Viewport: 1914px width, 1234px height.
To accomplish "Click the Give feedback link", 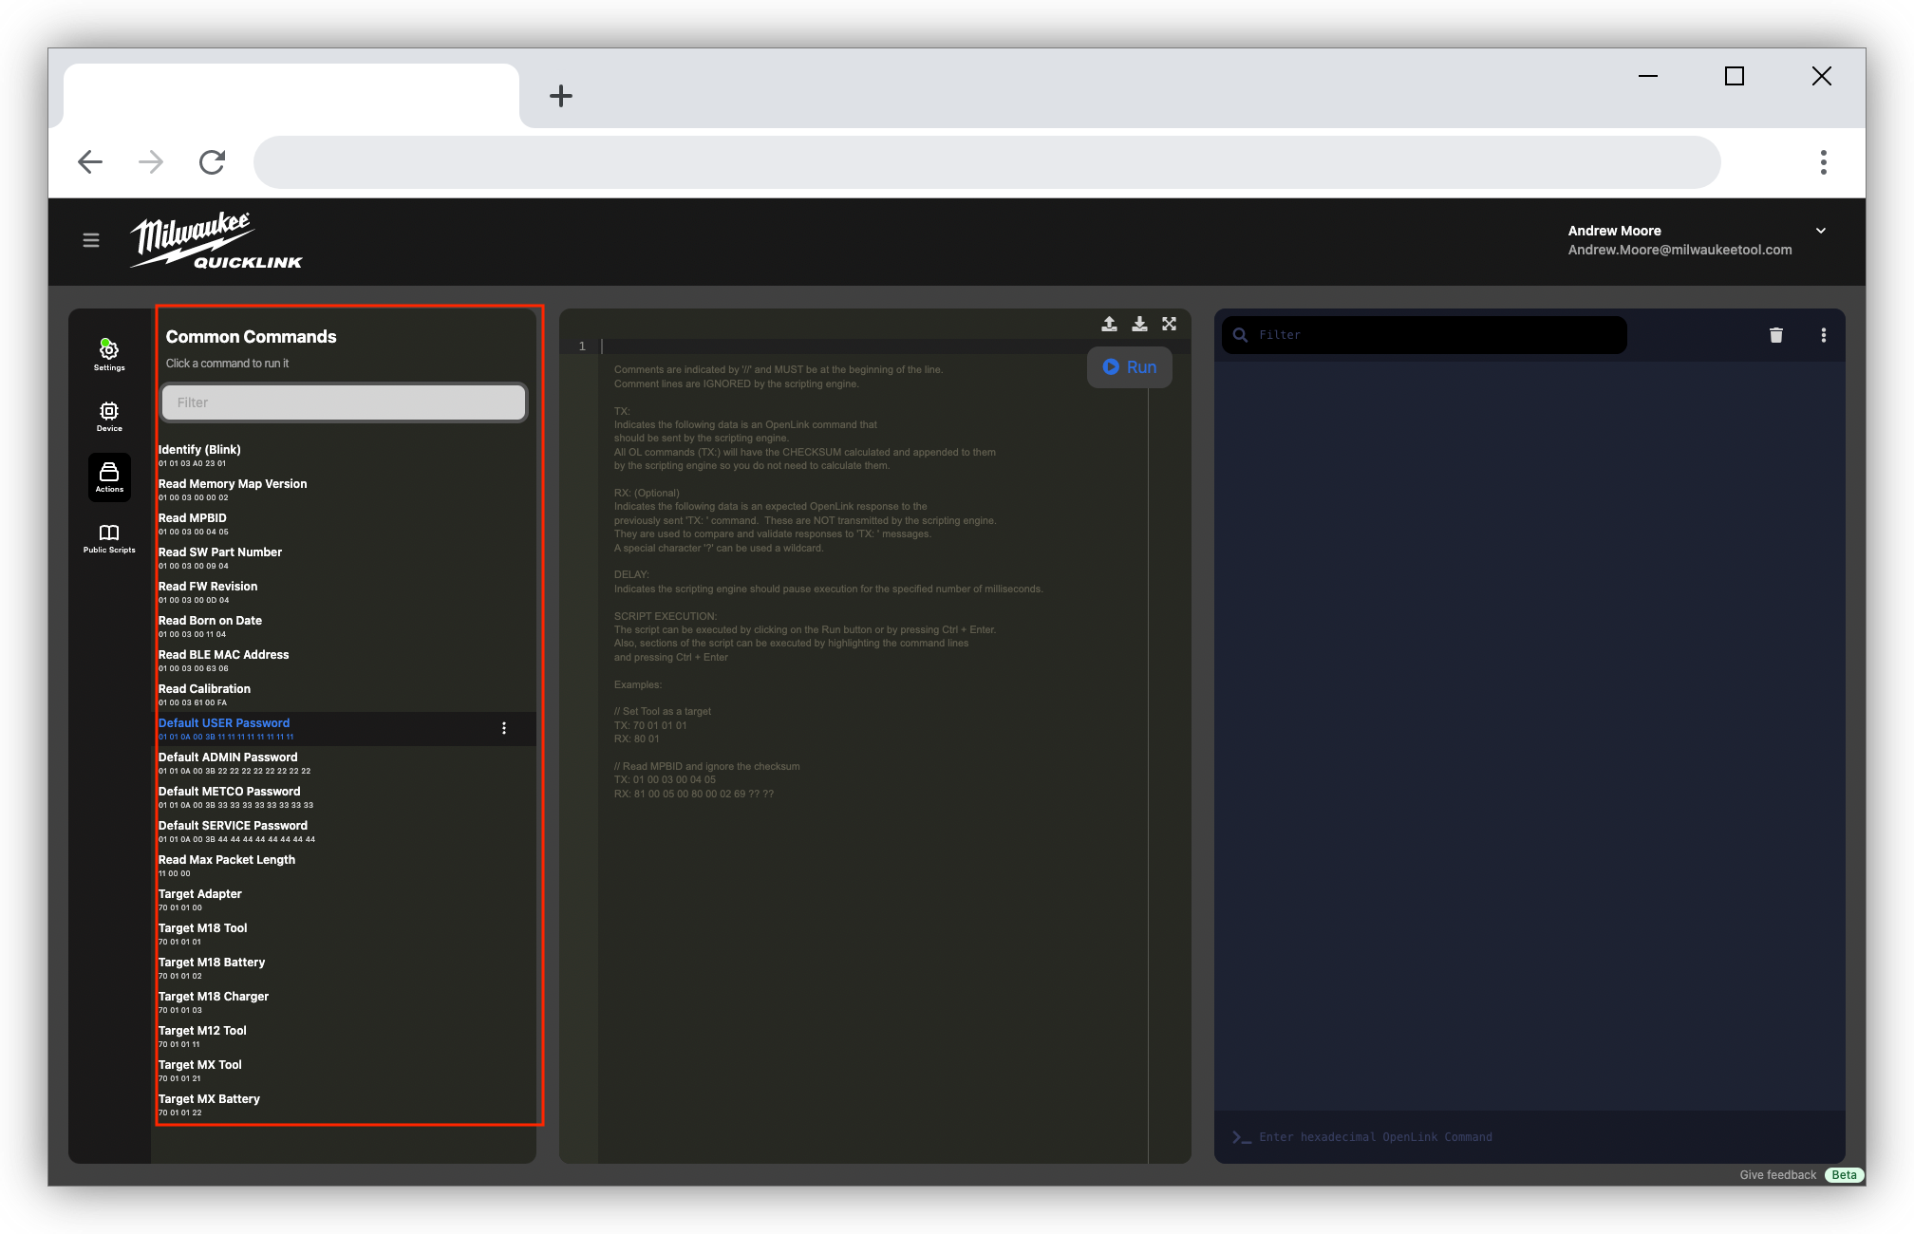I will 1777,1175.
